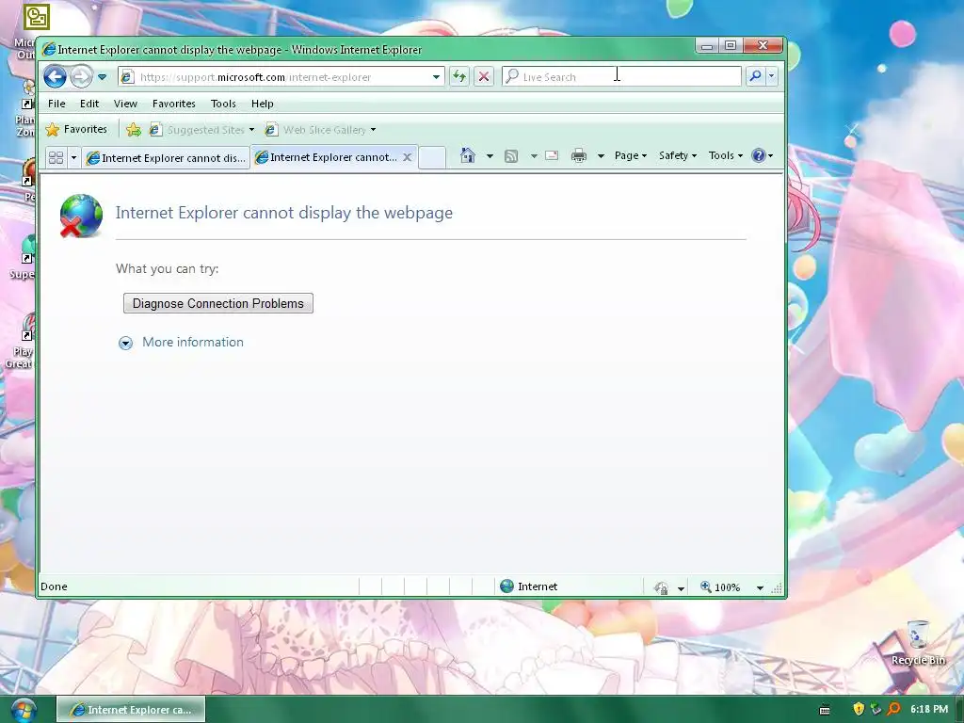Open the tab list dropdown arrow
This screenshot has height=723, width=964.
(x=73, y=157)
